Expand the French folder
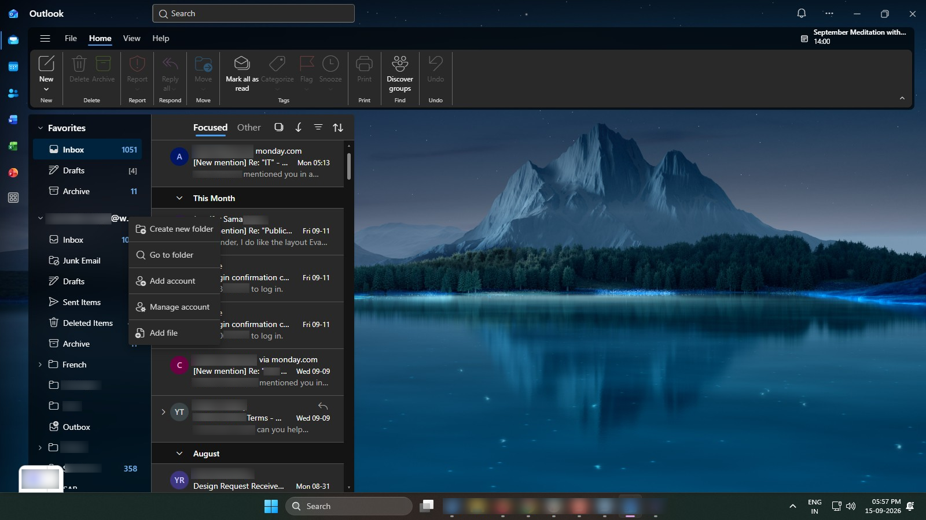The image size is (926, 520). pos(40,365)
